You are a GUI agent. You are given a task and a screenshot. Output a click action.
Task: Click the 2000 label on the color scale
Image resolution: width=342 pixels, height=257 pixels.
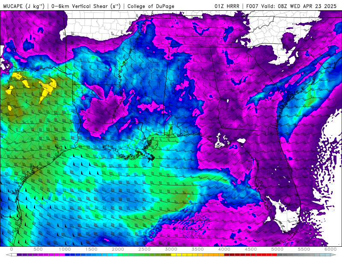click(x=118, y=249)
